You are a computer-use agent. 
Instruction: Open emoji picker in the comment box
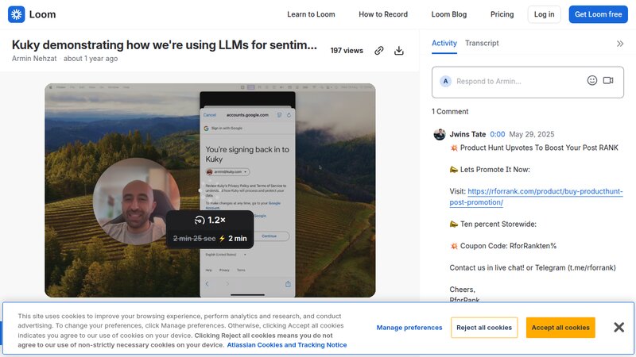tap(591, 81)
